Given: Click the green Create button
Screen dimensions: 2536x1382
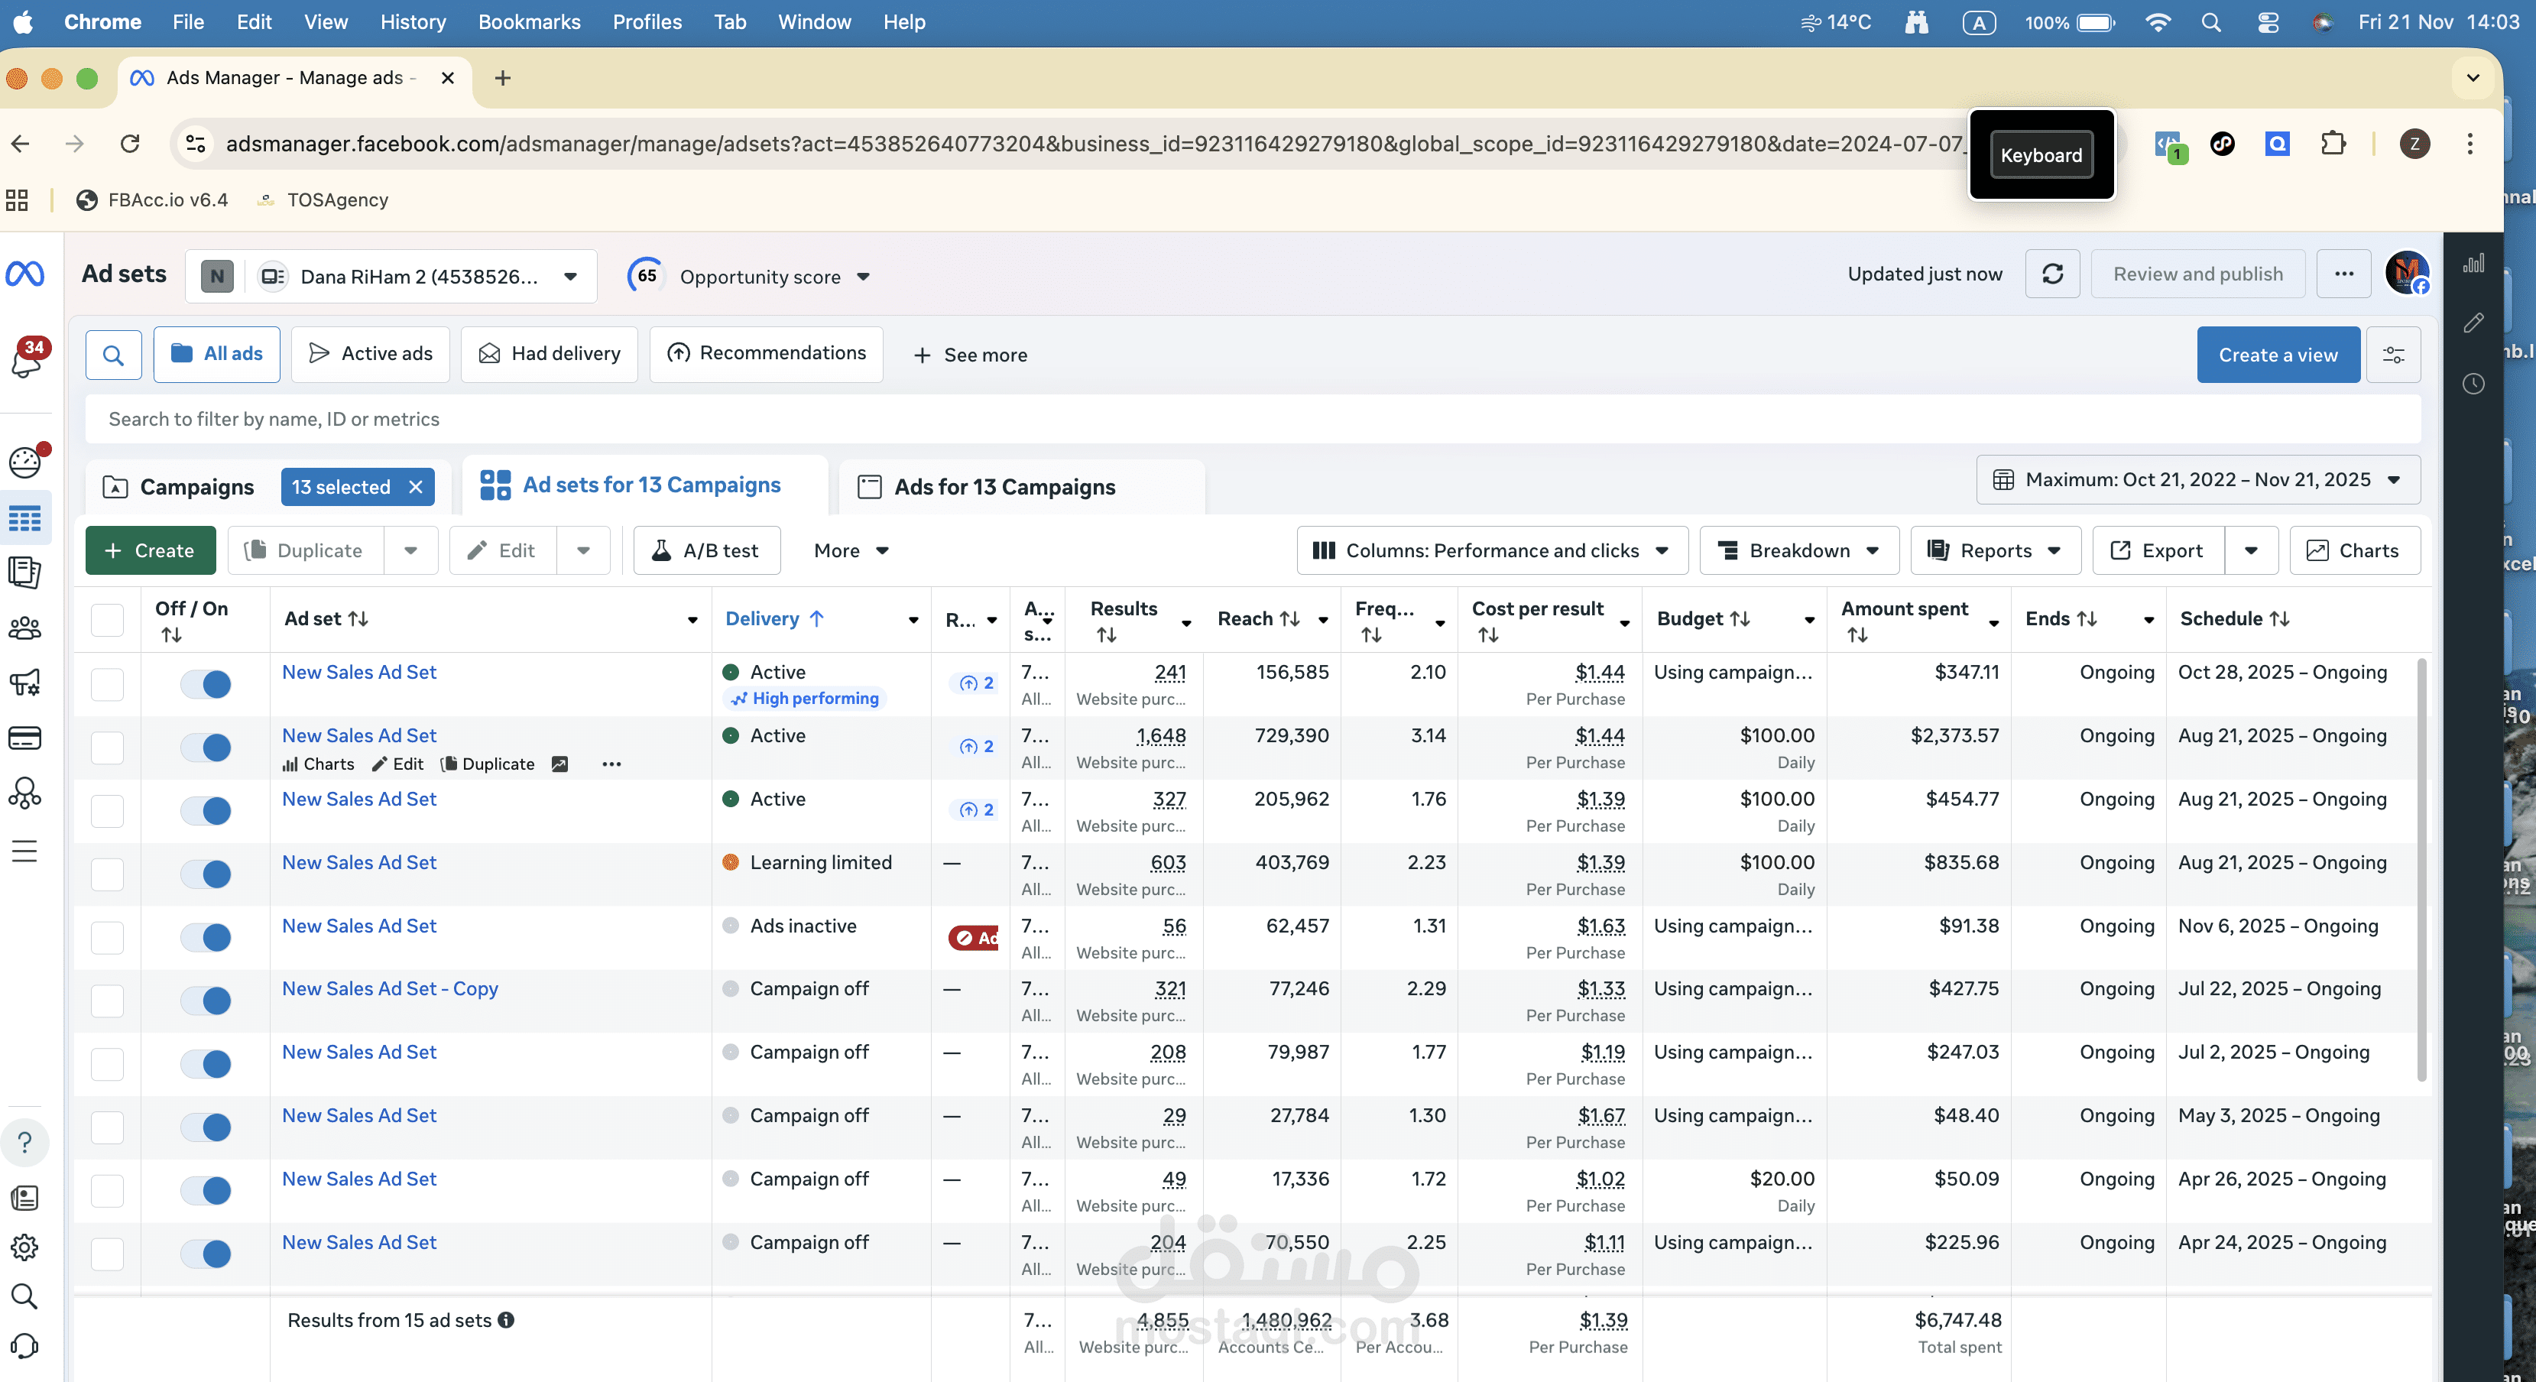Looking at the screenshot, I should click(150, 550).
